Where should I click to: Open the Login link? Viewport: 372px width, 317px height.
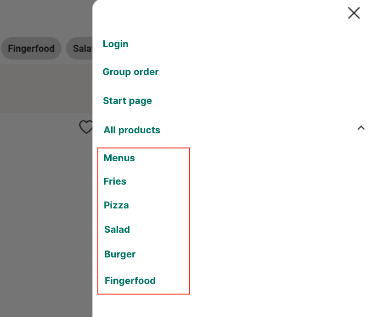coord(116,44)
